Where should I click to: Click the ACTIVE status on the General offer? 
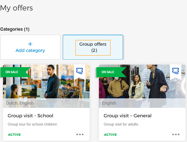[x=110, y=135]
